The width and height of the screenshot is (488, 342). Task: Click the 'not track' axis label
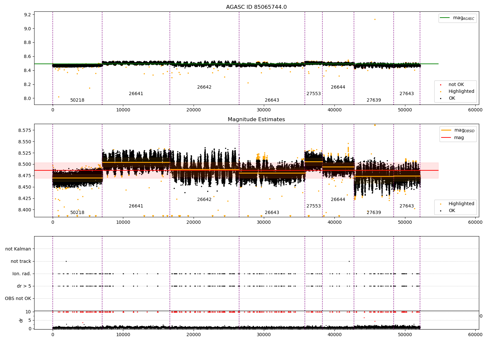(x=21, y=261)
